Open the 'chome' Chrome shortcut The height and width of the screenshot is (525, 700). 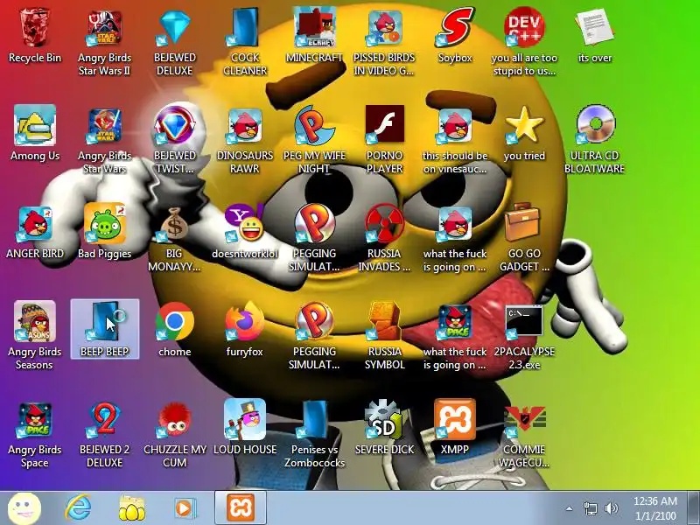tap(174, 330)
